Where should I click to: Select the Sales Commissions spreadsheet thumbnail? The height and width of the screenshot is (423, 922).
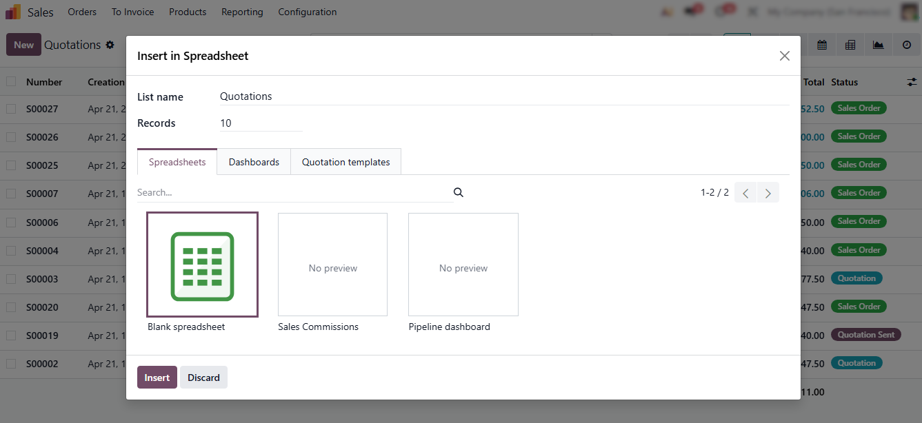pos(332,265)
